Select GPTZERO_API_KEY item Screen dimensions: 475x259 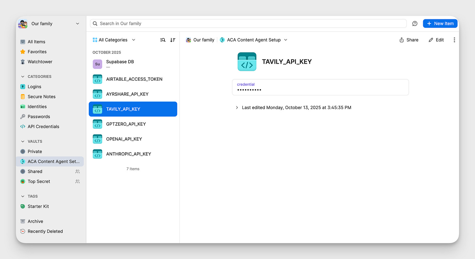[x=133, y=124]
